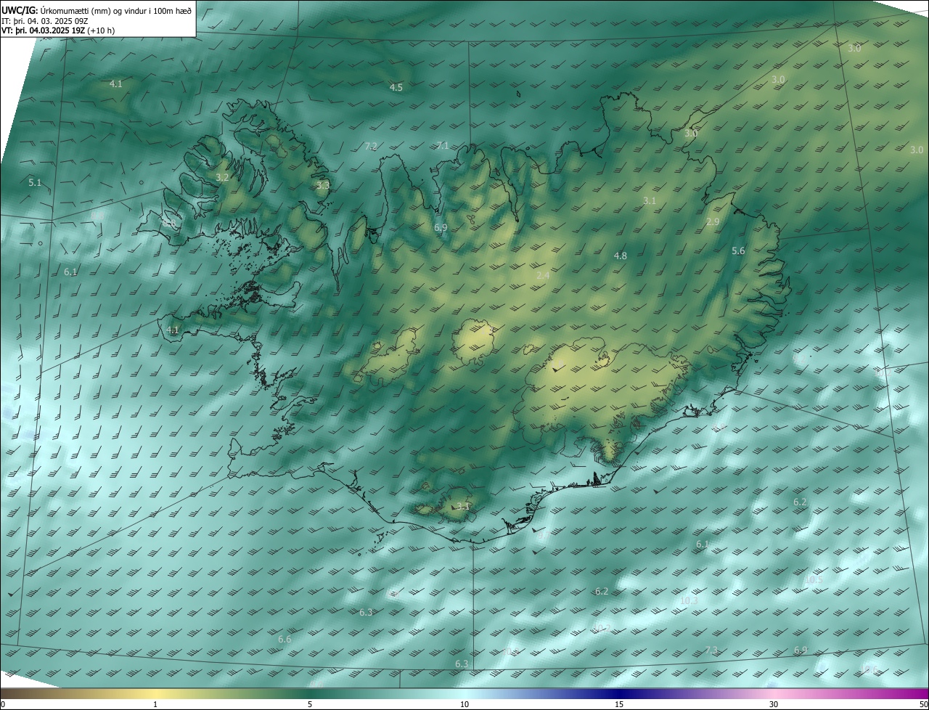
Task: Click the 1 tick on the color scale
Action: pyautogui.click(x=155, y=704)
